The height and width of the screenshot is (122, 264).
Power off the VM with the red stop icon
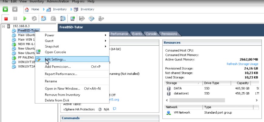click(6, 19)
